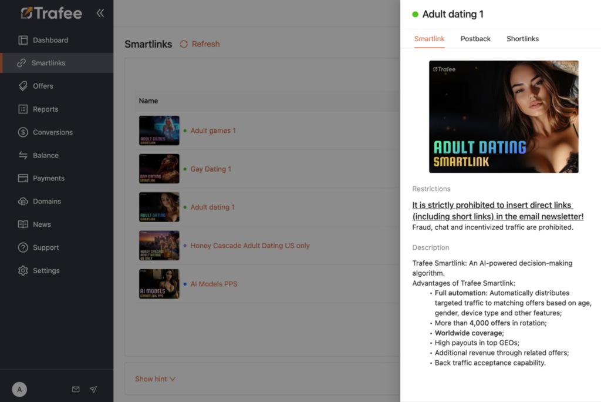The height and width of the screenshot is (402, 601).
Task: Open the Adult dating 1 smartlink in list
Action: point(212,207)
